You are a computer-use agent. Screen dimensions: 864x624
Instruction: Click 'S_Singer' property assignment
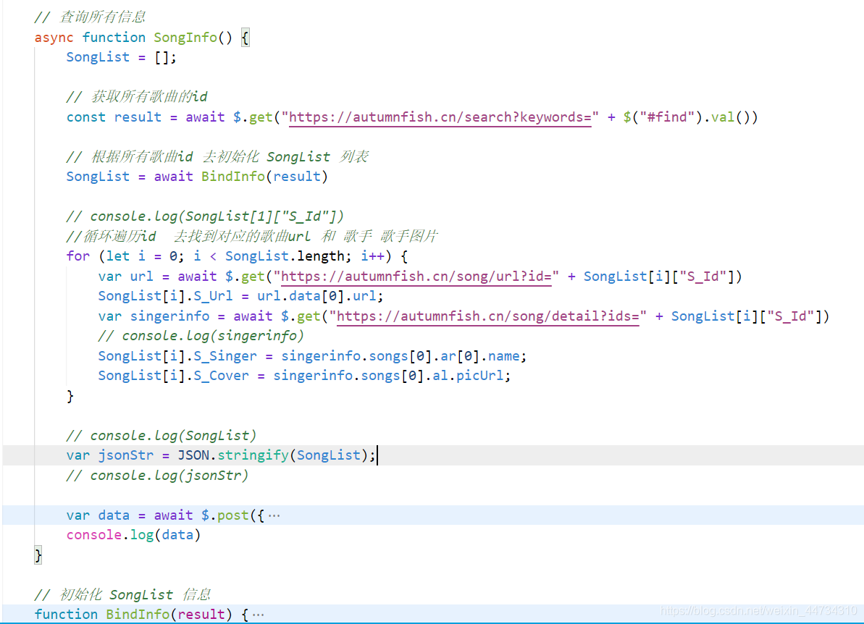click(225, 355)
